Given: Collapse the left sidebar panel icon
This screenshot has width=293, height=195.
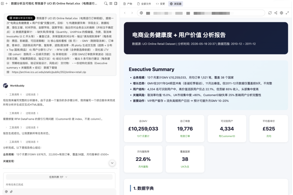Looking at the screenshot, I should (x=2, y=3).
